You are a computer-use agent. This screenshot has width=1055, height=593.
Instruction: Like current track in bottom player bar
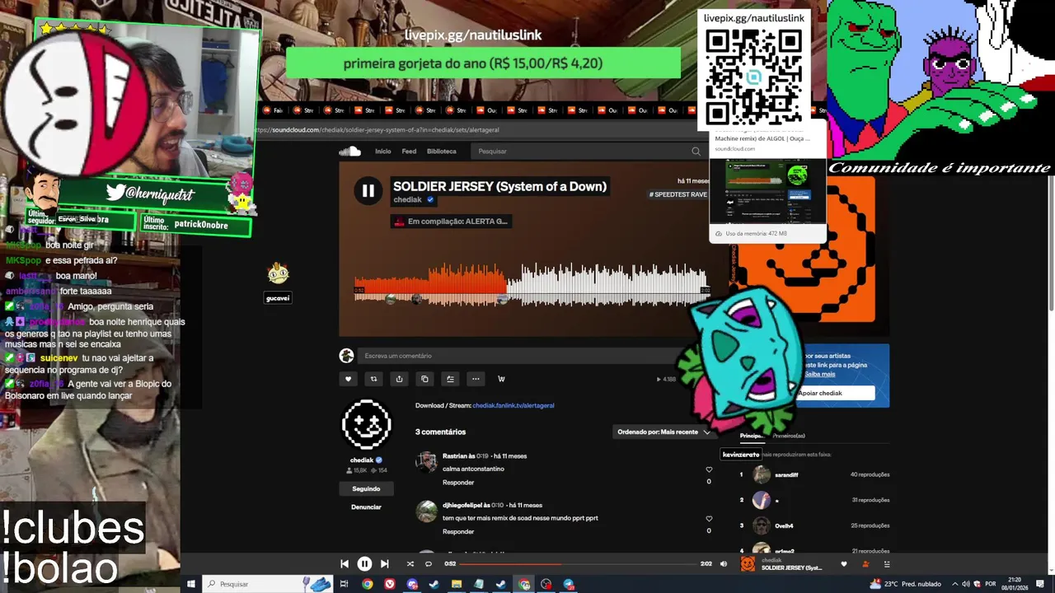(843, 564)
